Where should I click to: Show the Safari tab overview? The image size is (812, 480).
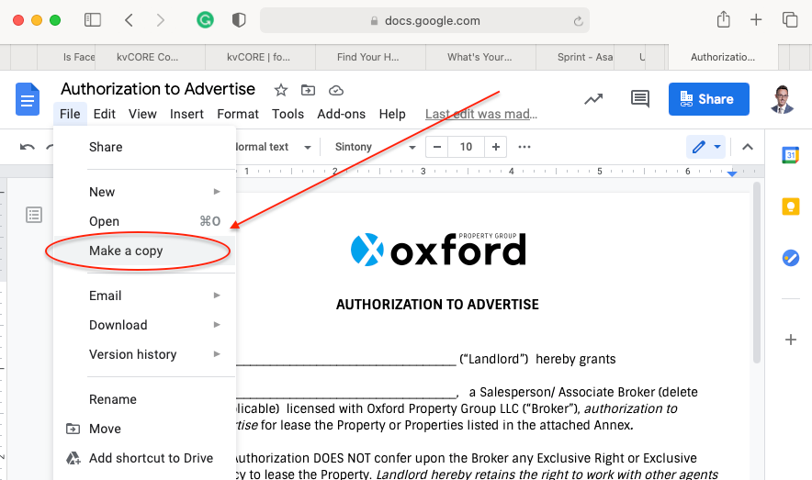(x=790, y=19)
